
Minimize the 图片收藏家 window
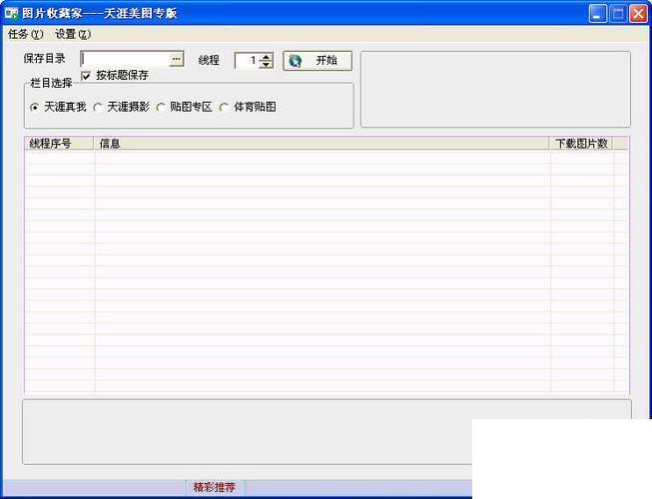point(597,14)
